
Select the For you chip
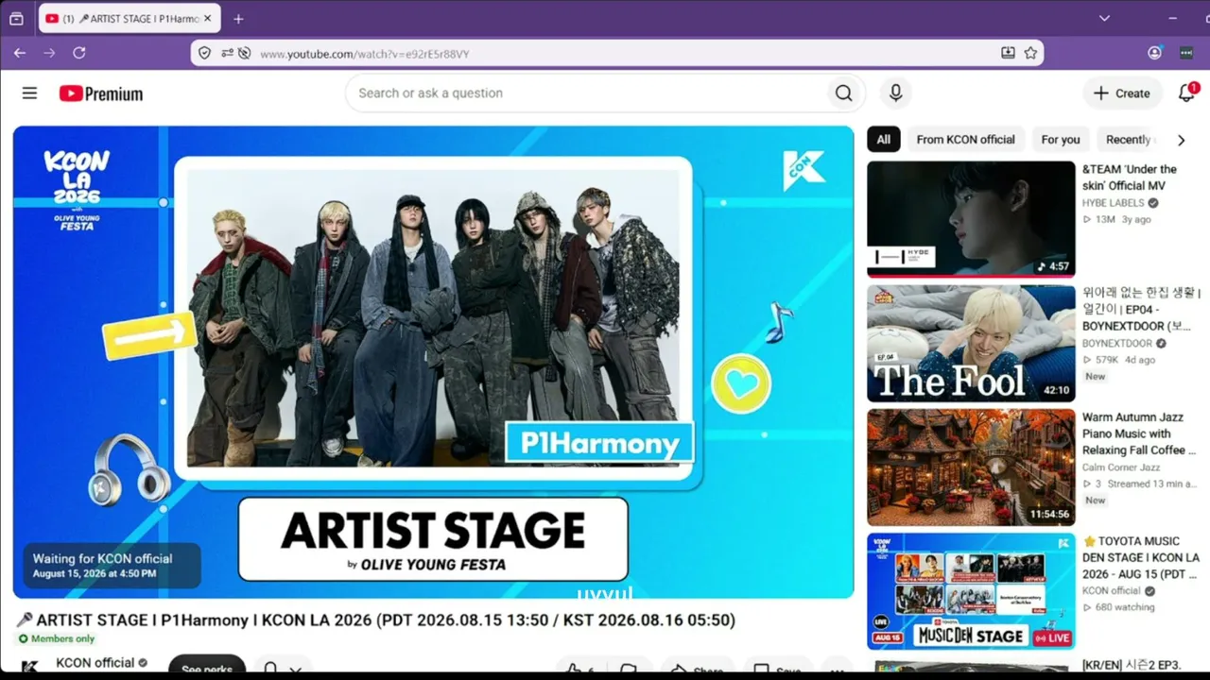(x=1061, y=140)
